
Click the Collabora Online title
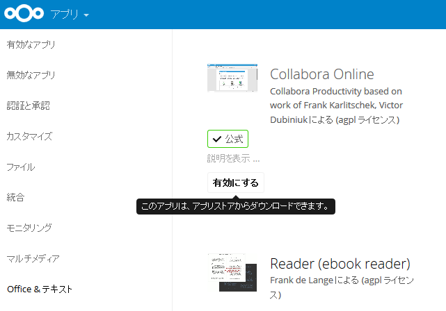click(321, 74)
